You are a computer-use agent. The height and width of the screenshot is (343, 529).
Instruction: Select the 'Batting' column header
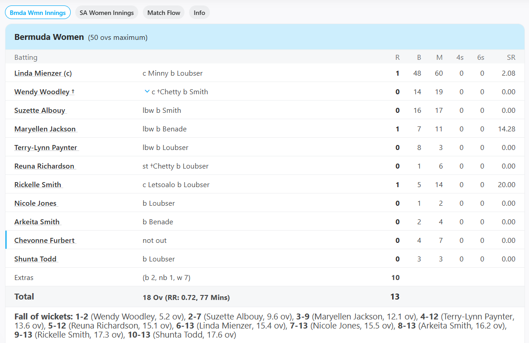point(26,58)
